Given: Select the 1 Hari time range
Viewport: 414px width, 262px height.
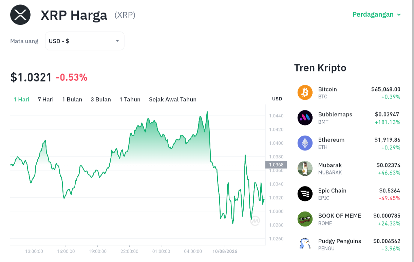Looking at the screenshot, I should tap(21, 99).
